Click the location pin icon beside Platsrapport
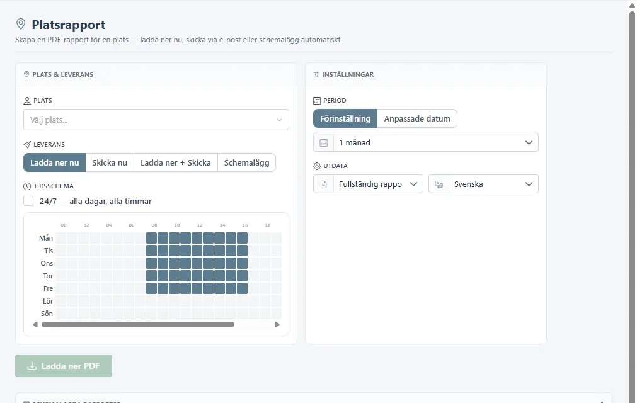This screenshot has width=637, height=403. click(21, 24)
